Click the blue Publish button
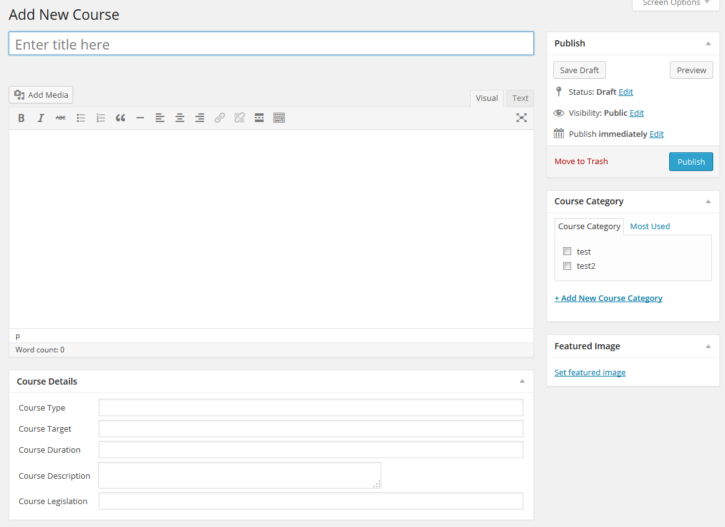 tap(691, 162)
